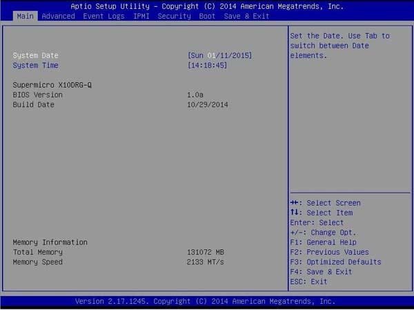Click the Enter: Select hint

tap(317, 222)
